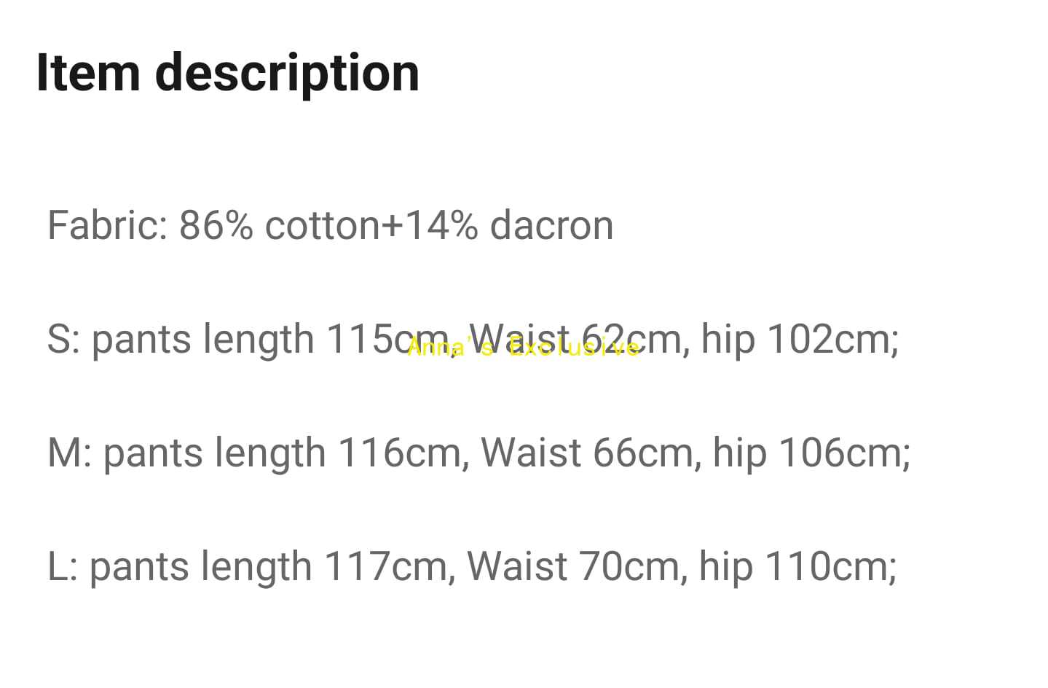1048x688 pixels.
Task: Click "pants length" in the M row
Action: (x=214, y=453)
